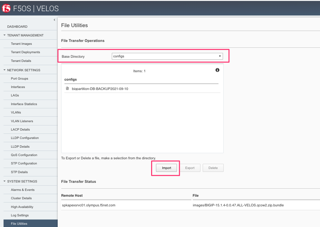View LACP Details
320x227 pixels.
tap(20, 129)
